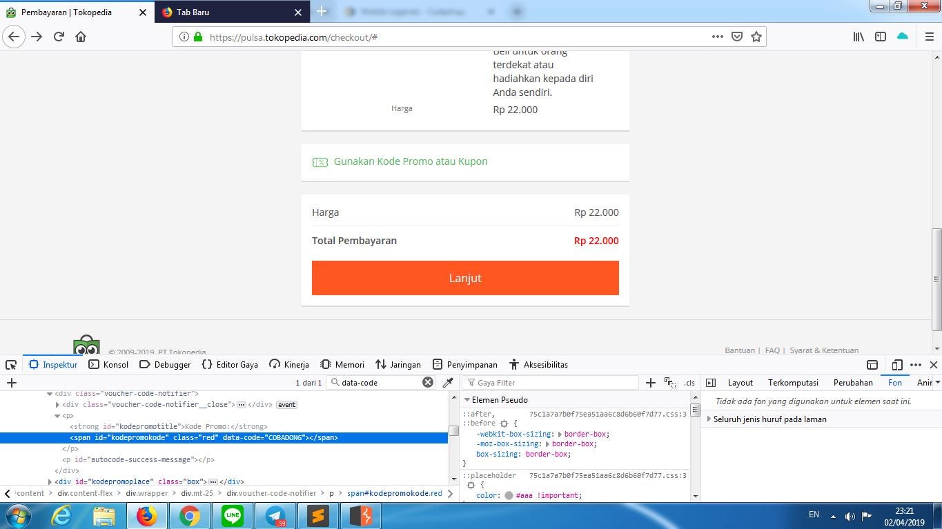Open the Inspektur devtools panel
The width and height of the screenshot is (942, 529).
[53, 365]
